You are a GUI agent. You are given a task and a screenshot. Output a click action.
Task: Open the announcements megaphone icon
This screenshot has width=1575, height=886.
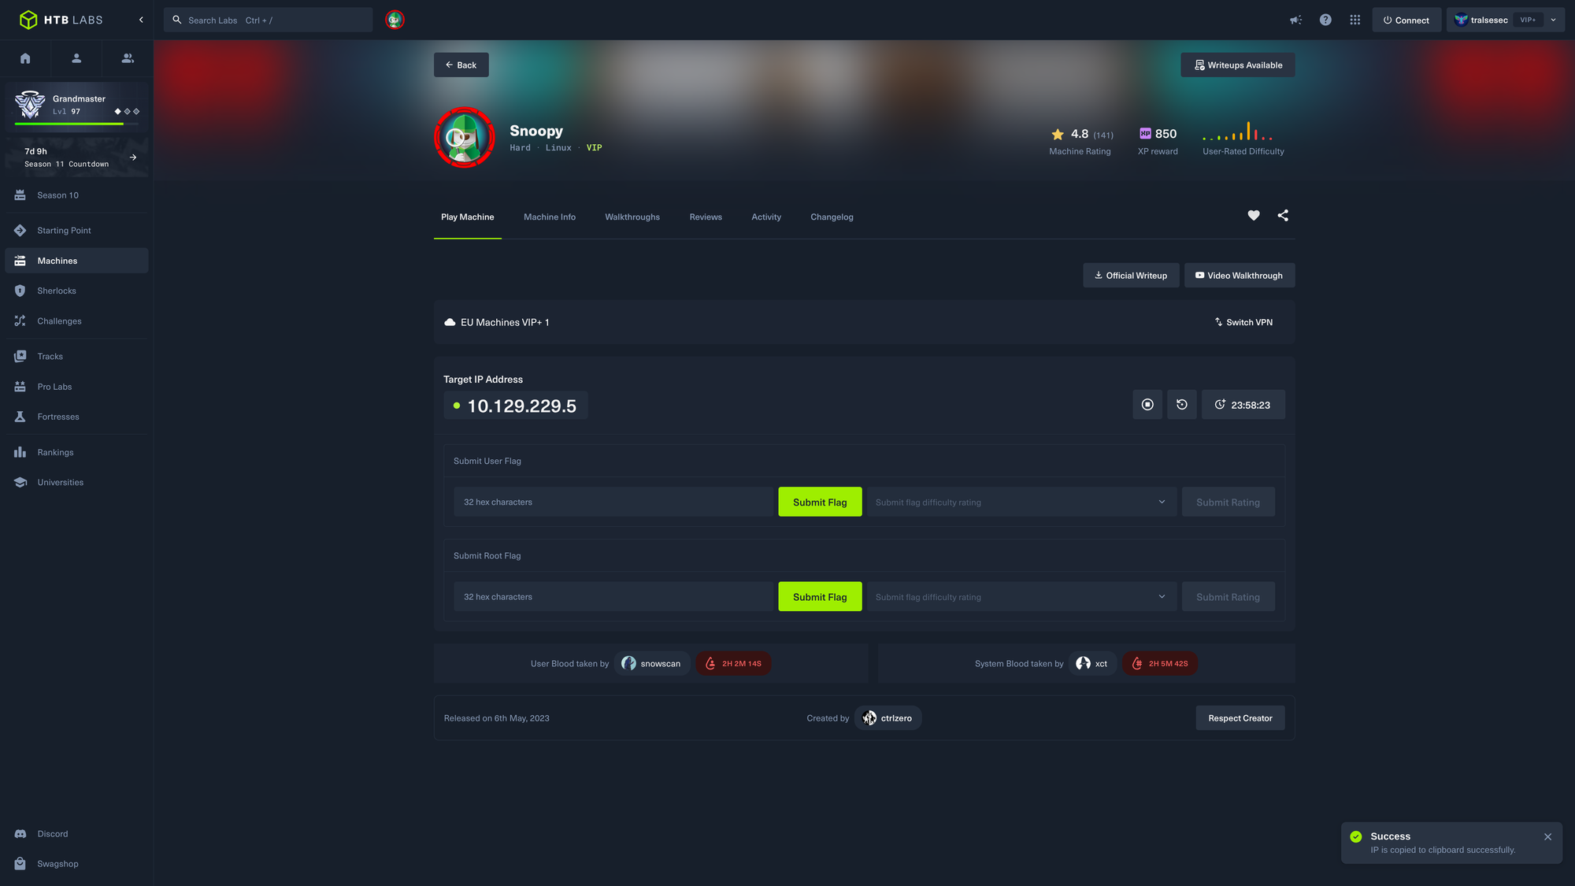point(1295,20)
